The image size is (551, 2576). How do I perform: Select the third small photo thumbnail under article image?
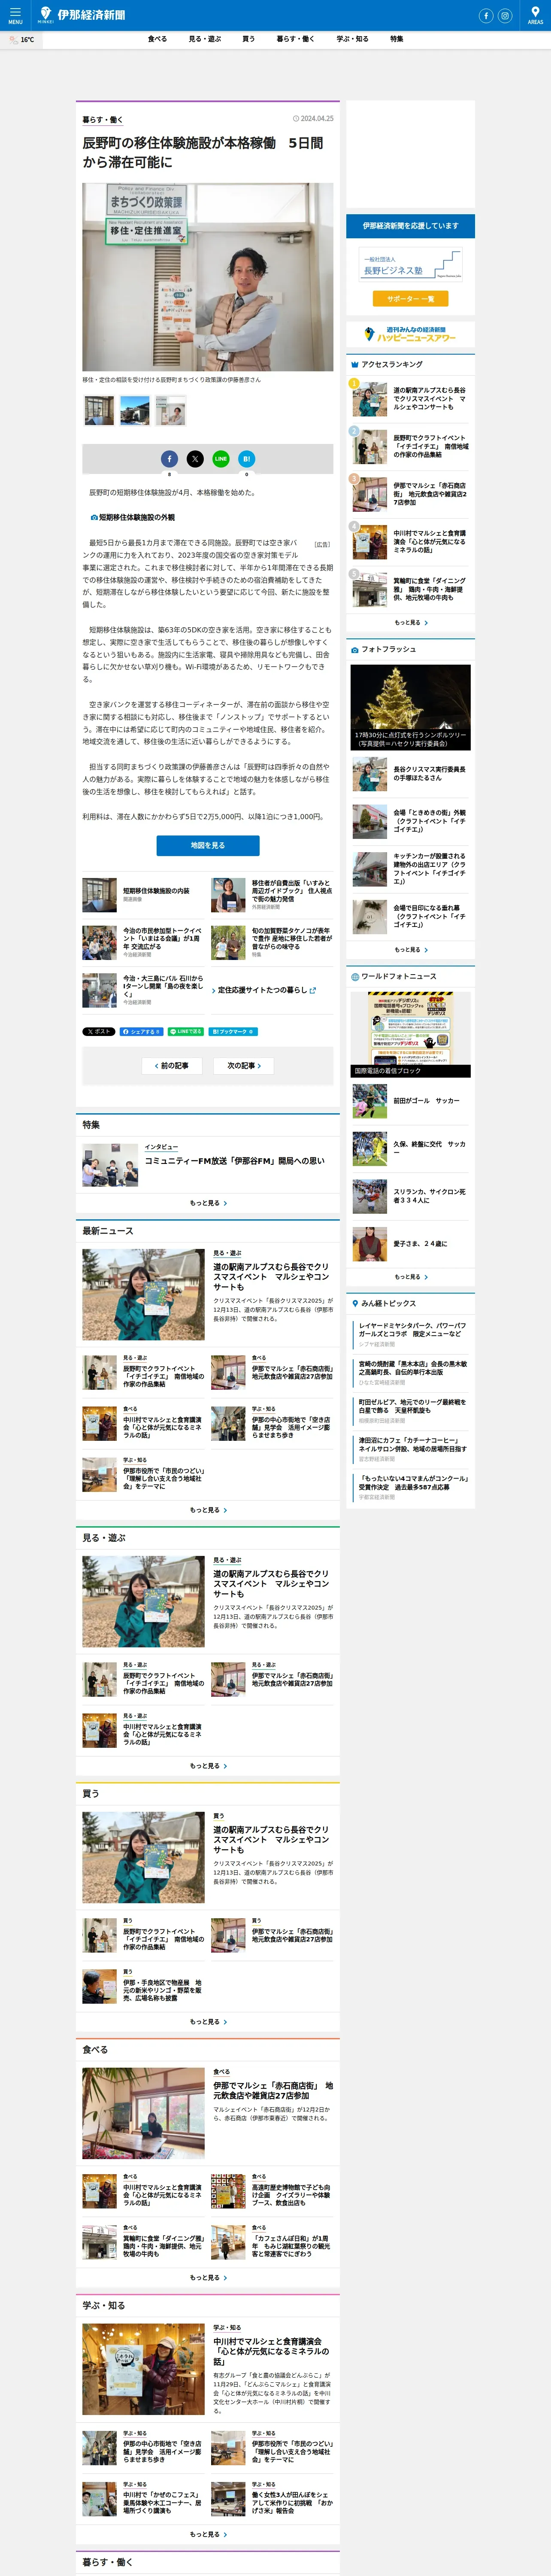coord(171,410)
